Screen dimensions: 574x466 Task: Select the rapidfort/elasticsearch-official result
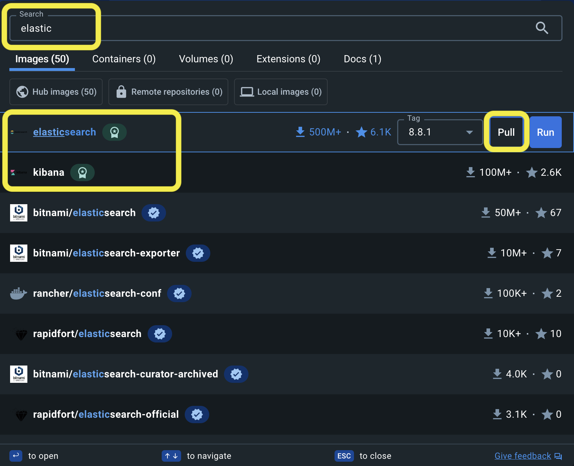pos(287,415)
